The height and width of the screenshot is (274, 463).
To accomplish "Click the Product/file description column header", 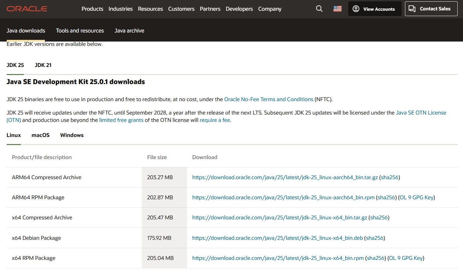I will (42, 157).
